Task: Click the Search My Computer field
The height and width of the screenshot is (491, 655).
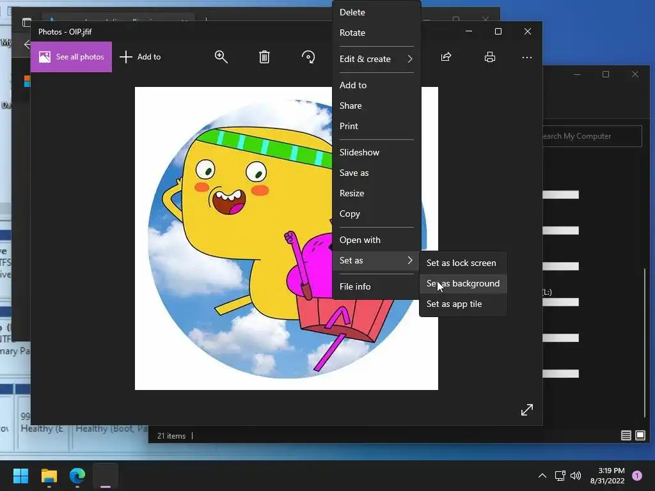Action: click(592, 136)
